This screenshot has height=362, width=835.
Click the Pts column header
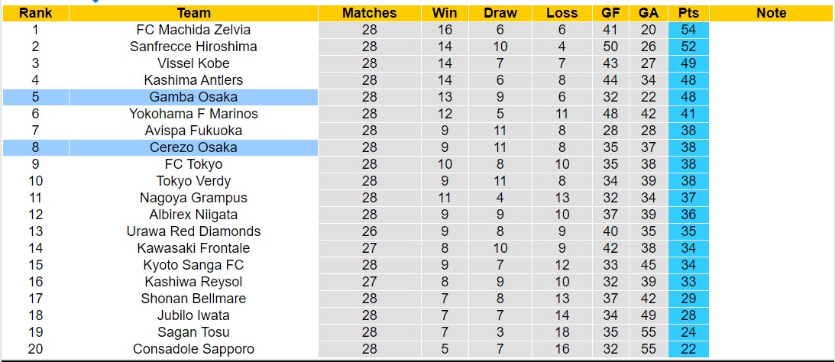[688, 13]
